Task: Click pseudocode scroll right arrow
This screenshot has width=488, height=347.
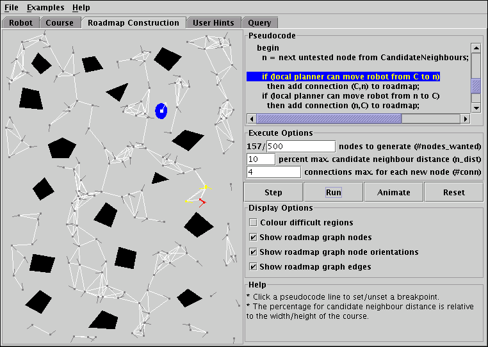Action: pyautogui.click(x=466, y=118)
